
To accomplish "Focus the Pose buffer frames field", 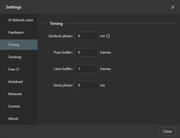I will pyautogui.click(x=87, y=52).
